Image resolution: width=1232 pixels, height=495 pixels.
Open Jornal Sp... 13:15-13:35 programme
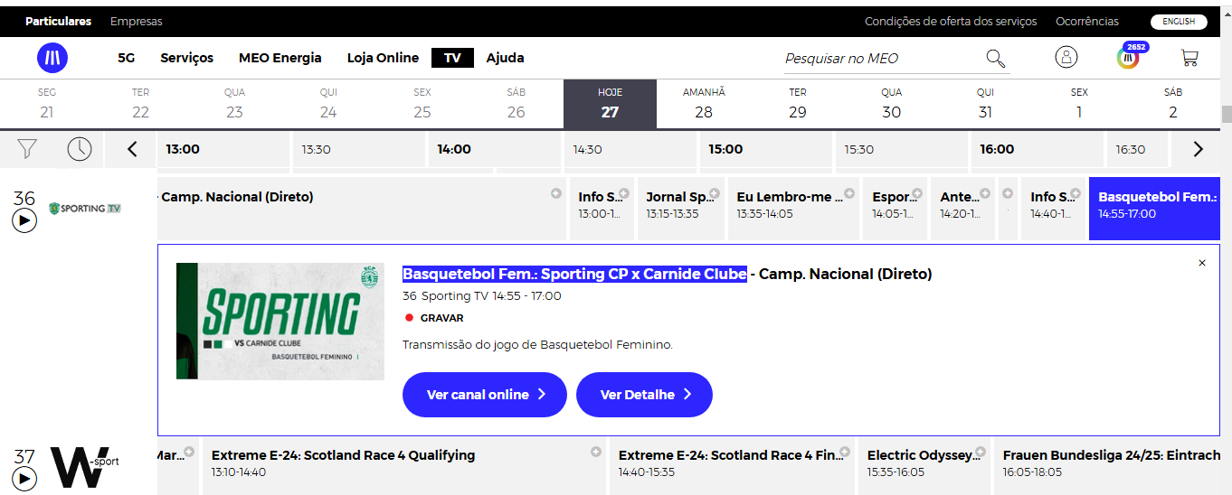pyautogui.click(x=680, y=209)
